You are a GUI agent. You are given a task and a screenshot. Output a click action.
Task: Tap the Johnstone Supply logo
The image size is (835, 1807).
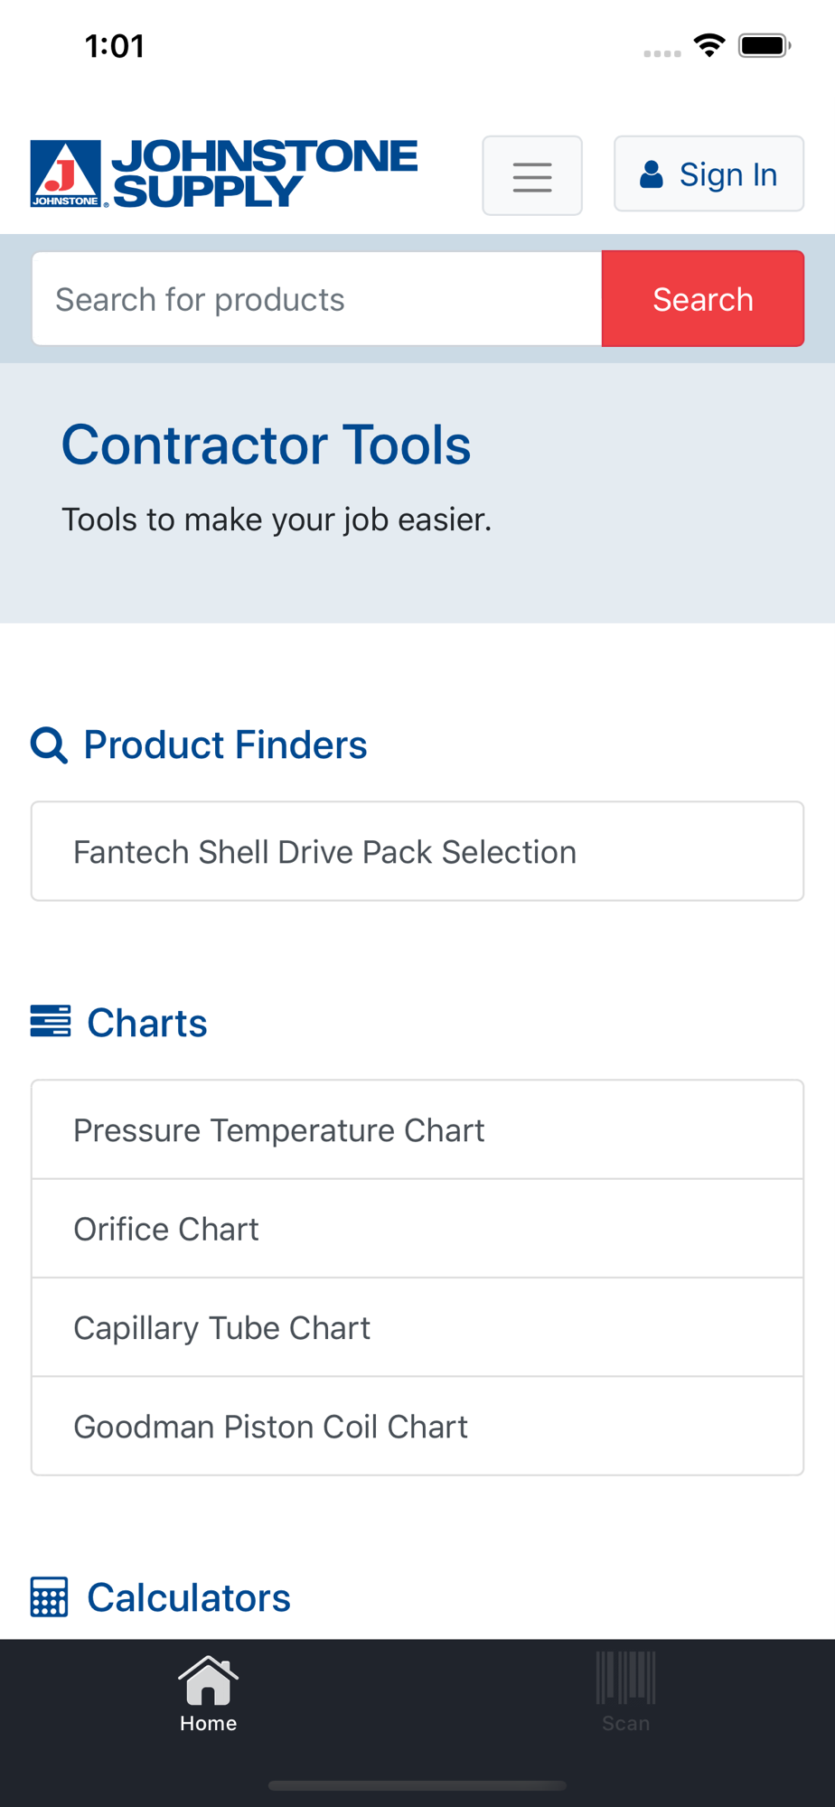click(x=224, y=173)
